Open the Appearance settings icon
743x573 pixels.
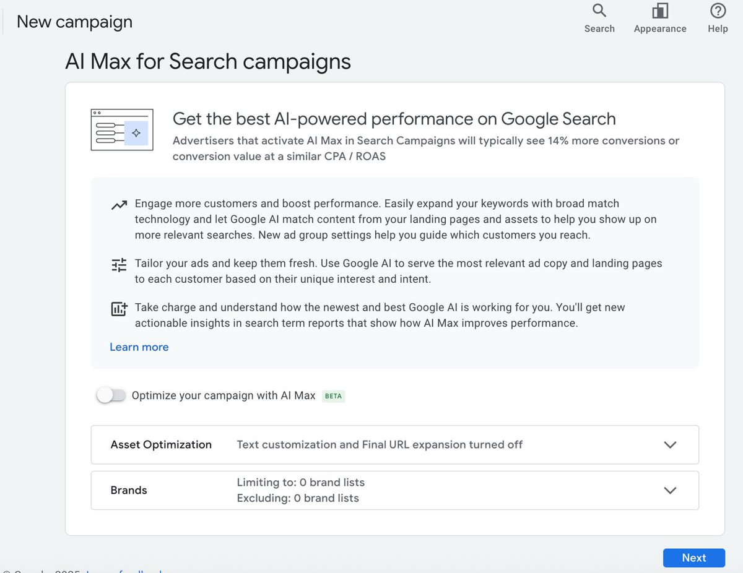point(660,11)
